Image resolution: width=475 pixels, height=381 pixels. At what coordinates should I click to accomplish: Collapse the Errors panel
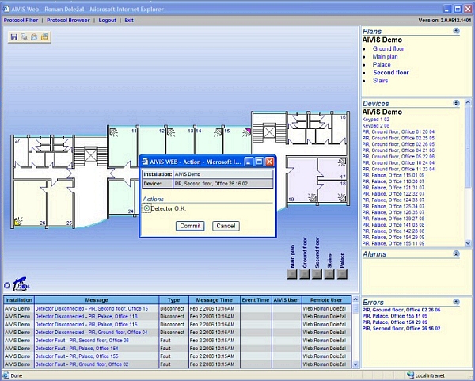(456, 302)
